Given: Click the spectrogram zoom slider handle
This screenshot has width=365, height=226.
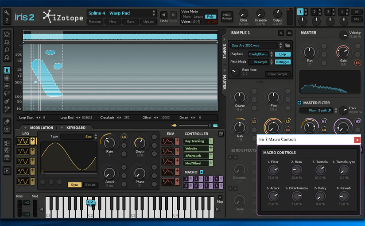Looking at the screenshot, I should tap(210, 125).
